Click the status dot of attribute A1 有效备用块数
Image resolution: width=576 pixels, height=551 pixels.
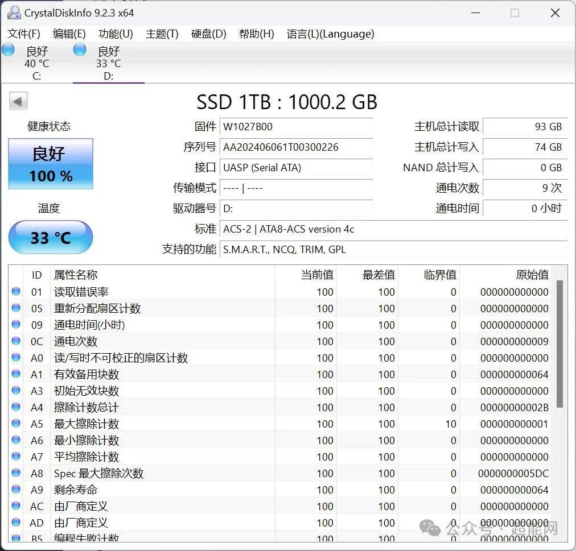[x=16, y=374]
